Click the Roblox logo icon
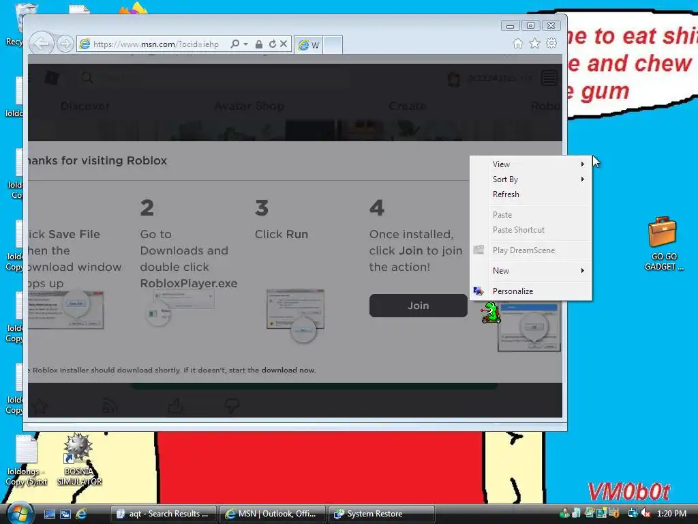 pos(52,78)
